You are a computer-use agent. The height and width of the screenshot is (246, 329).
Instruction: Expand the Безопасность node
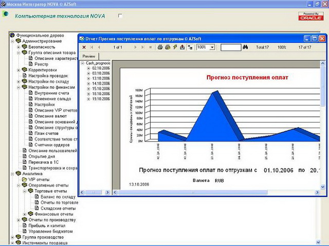(x=19, y=47)
